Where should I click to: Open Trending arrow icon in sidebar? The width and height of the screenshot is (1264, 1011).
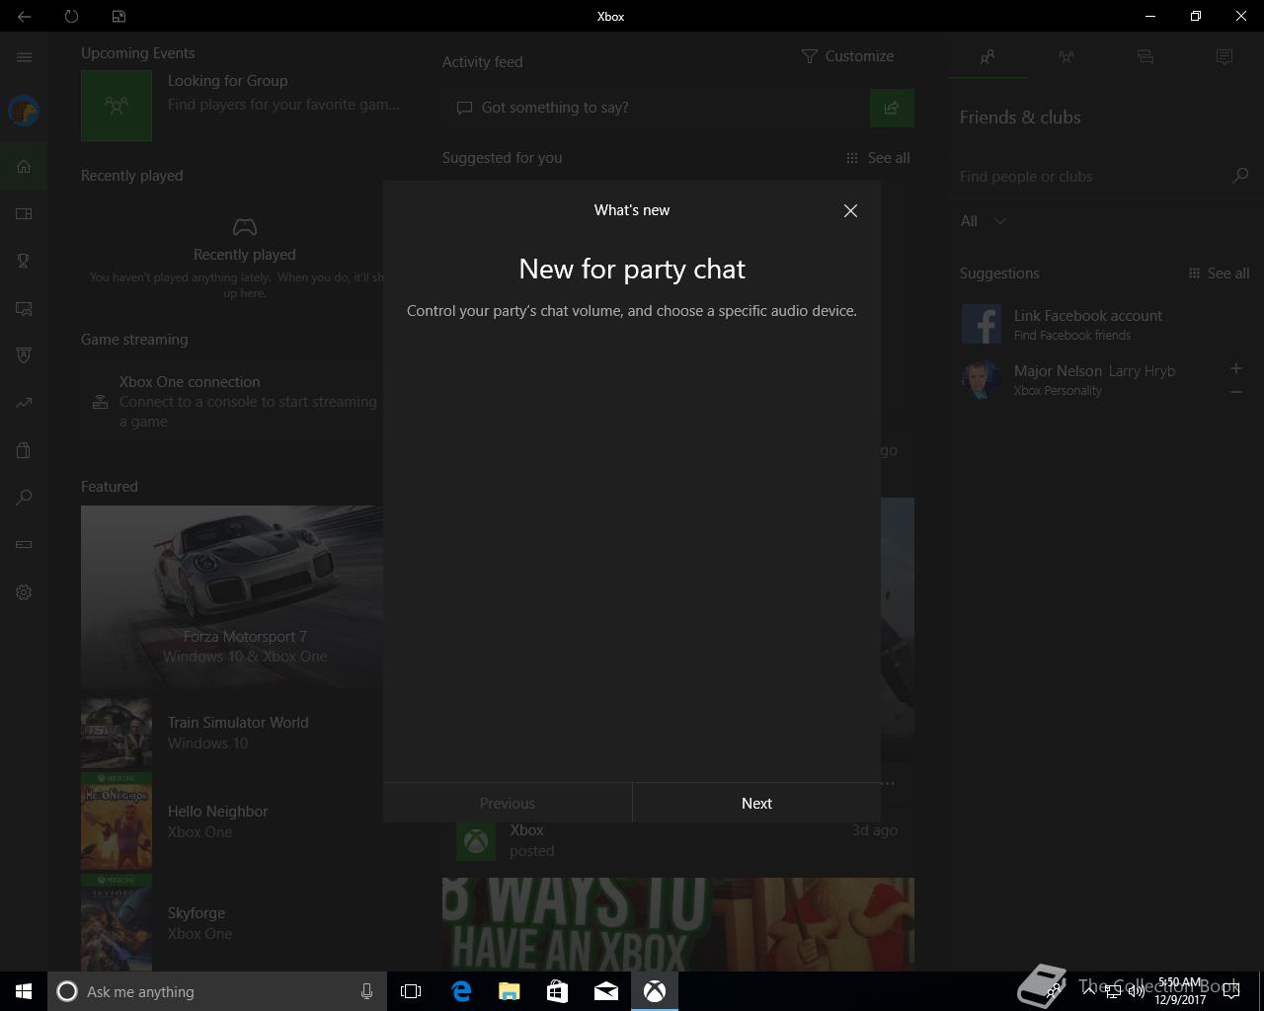[x=24, y=403]
